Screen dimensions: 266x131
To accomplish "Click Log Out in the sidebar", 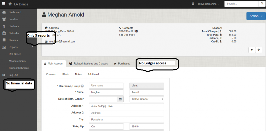I will pos(13,75).
